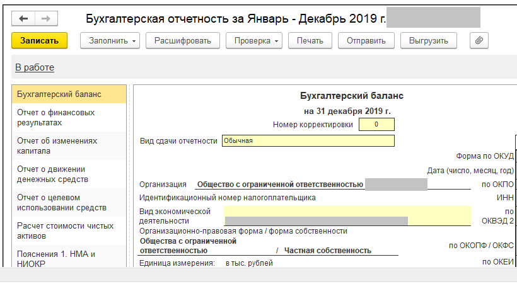Open Пояснения 1. НМА и НИОКР
The height and width of the screenshot is (284, 517).
pyautogui.click(x=56, y=258)
